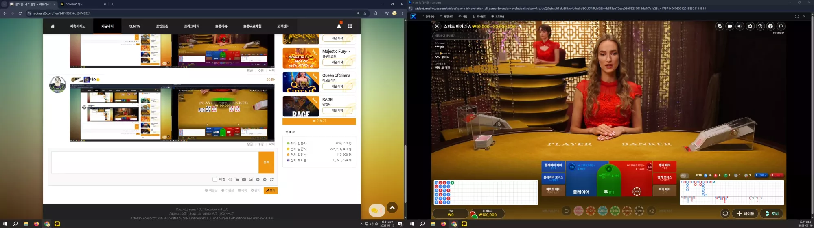
Task: Bet on 플레이어 페어 11:1
Action: [x=553, y=166]
